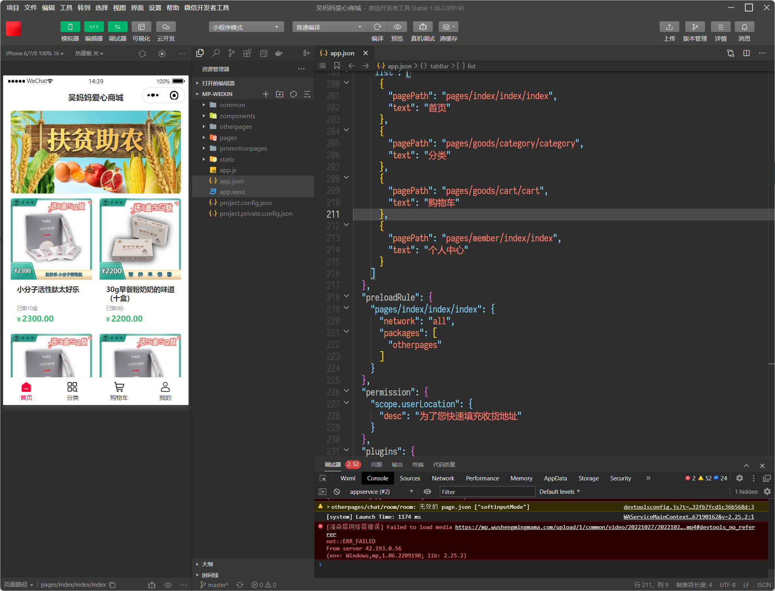Click the clear console icon
Screen dimensions: 775x591
(x=337, y=491)
